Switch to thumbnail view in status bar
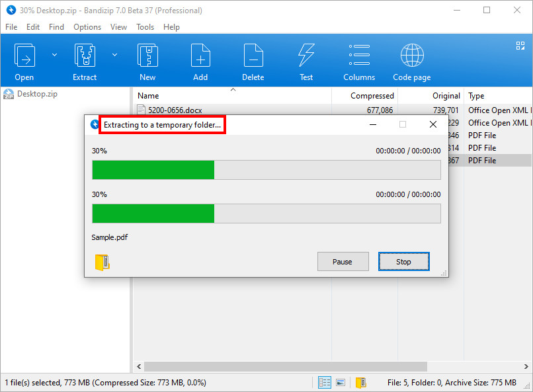The height and width of the screenshot is (392, 533). (341, 382)
